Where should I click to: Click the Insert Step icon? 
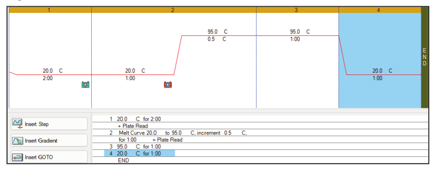(18, 124)
